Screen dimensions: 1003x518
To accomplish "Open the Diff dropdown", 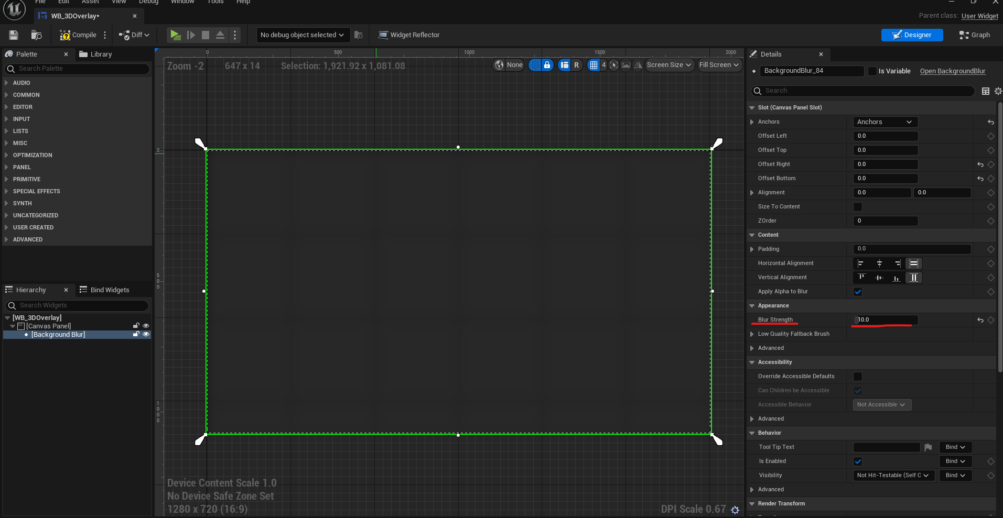I will (x=134, y=35).
